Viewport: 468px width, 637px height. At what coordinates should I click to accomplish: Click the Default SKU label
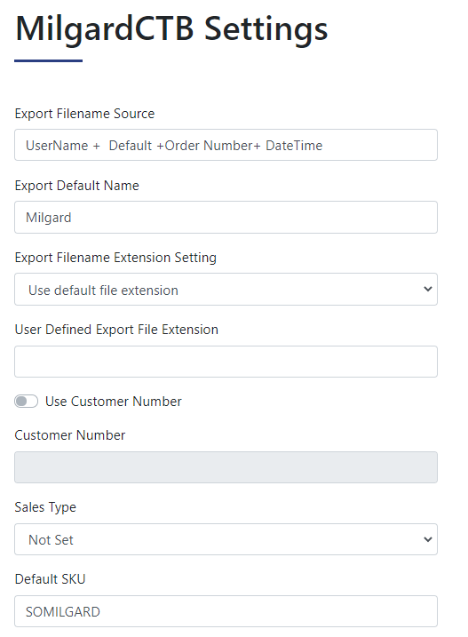click(50, 579)
